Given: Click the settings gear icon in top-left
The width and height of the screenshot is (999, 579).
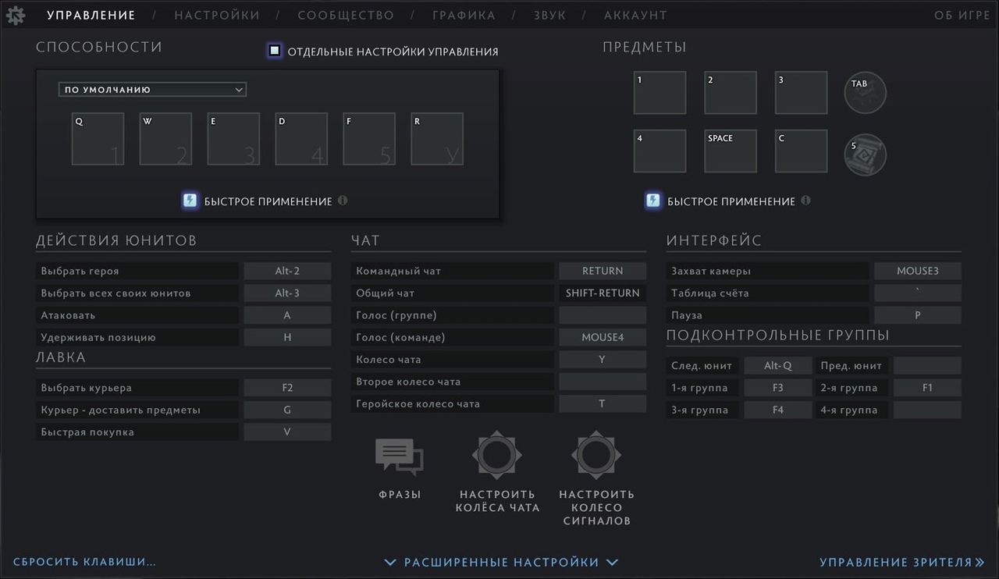Looking at the screenshot, I should [16, 15].
